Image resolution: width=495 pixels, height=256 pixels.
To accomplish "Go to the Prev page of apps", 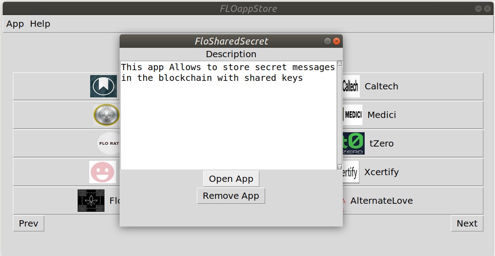I will 29,223.
